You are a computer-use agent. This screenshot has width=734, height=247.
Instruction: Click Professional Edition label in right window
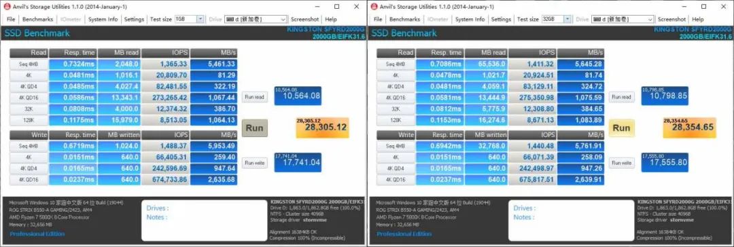pyautogui.click(x=404, y=233)
